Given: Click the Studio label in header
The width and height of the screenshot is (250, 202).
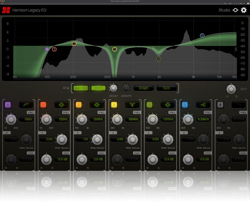Looking at the screenshot, I should pos(224,10).
